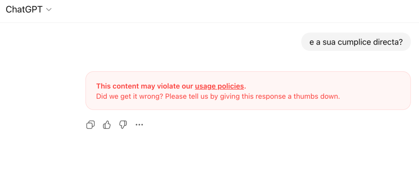Copy the flagged response
This screenshot has width=419, height=172.
[90, 125]
